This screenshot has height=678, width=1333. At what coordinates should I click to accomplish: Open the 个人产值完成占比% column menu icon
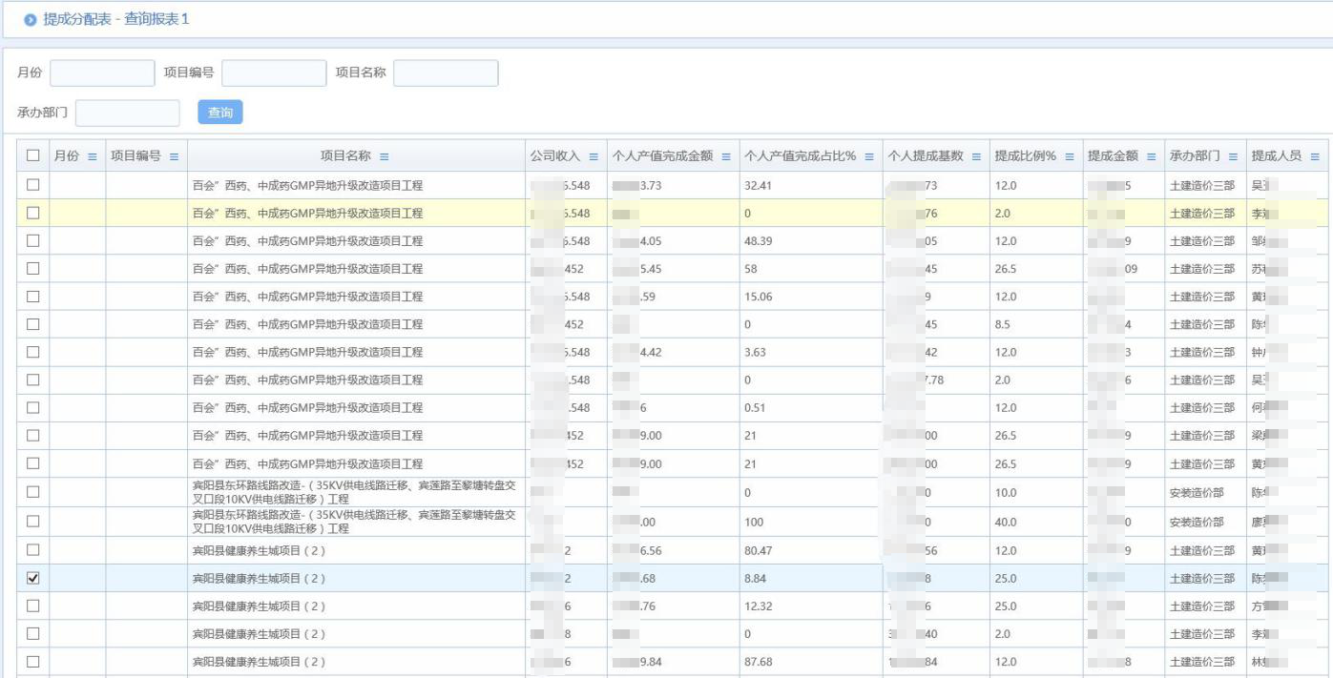[869, 156]
